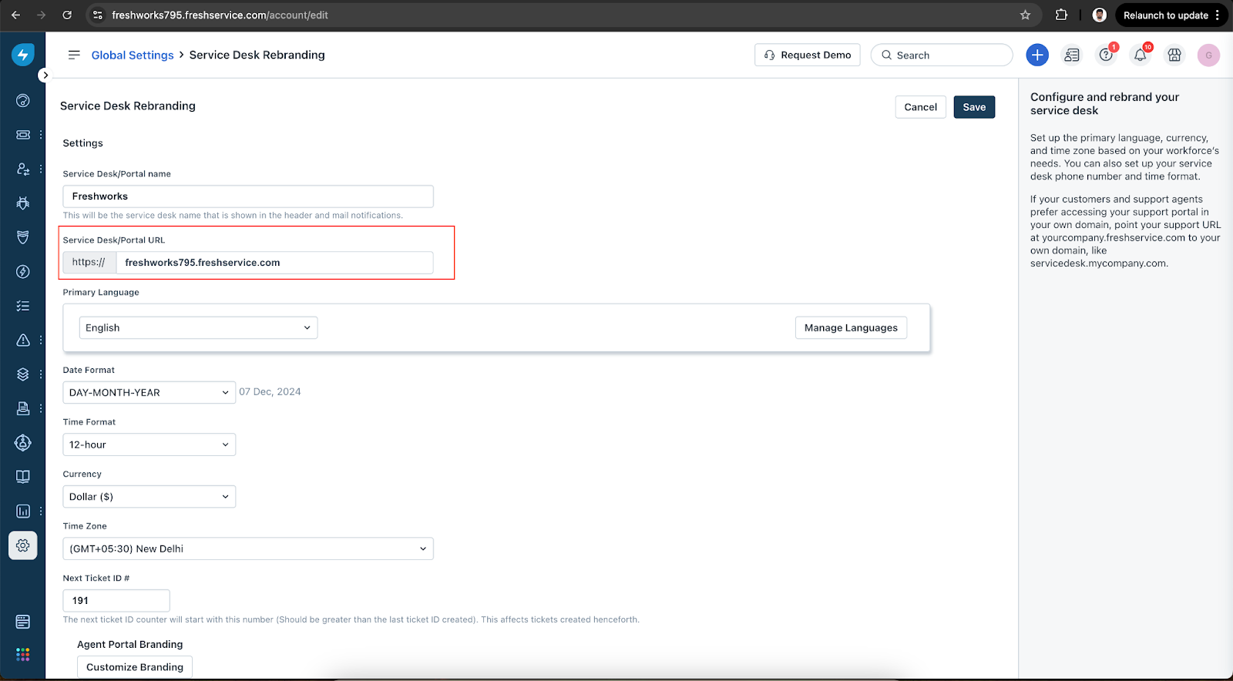
Task: Click the https:// prefix label
Action: [89, 263]
